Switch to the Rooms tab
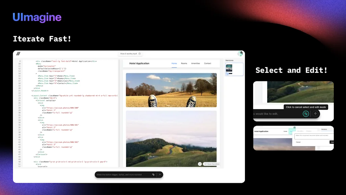 coord(184,63)
